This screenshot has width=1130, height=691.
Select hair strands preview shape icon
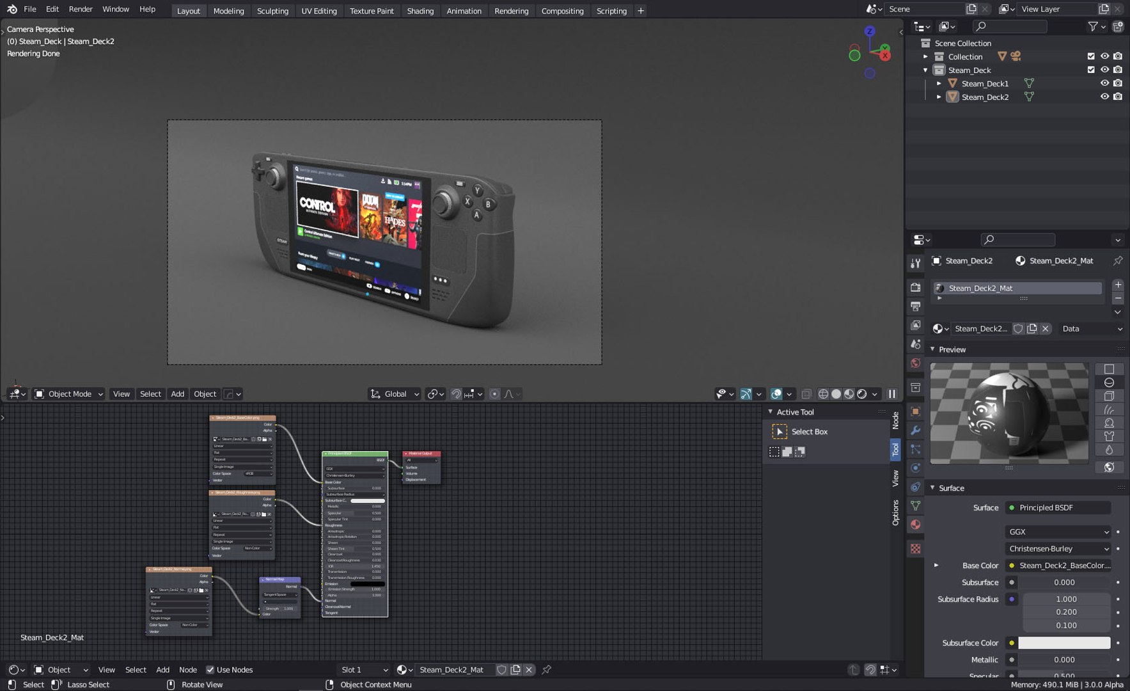[1109, 409]
